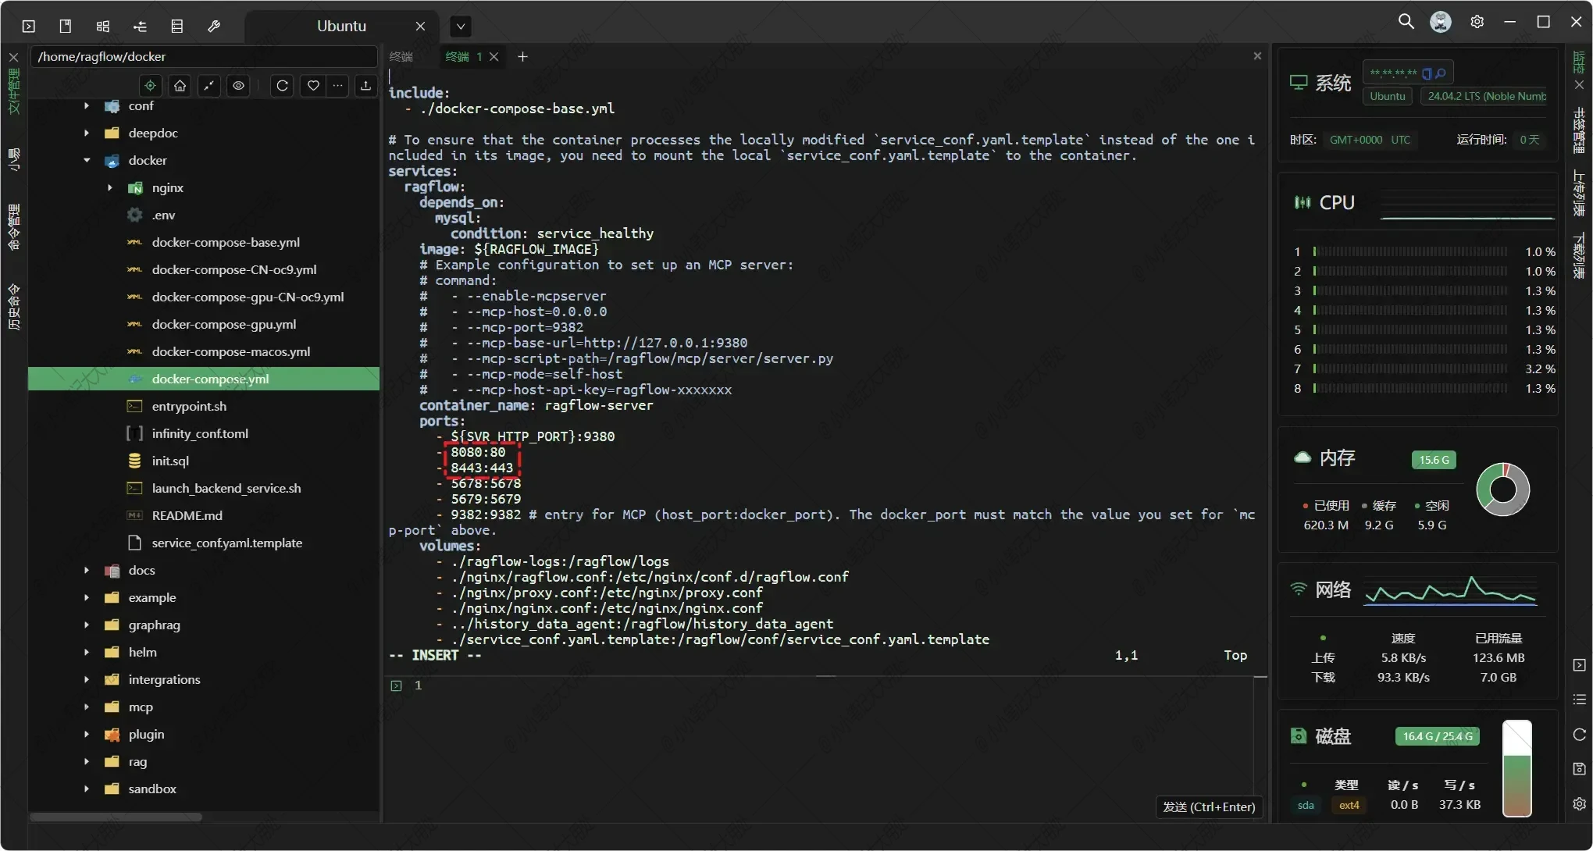The height and width of the screenshot is (851, 1593).
Task: Open the search magnifier in title bar
Action: click(x=1406, y=22)
